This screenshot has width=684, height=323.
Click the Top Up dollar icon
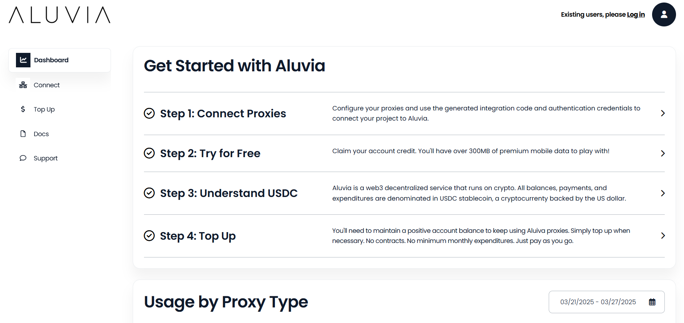(23, 109)
